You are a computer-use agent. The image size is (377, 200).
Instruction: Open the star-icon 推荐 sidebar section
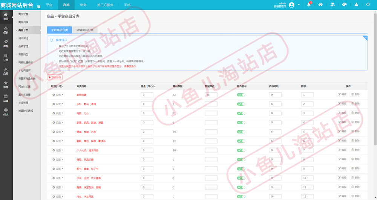tap(6, 85)
